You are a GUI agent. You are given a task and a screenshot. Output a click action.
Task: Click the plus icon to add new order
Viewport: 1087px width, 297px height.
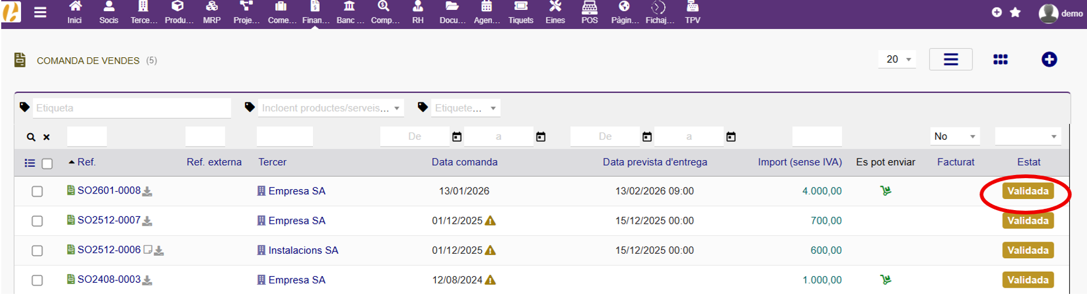1049,60
